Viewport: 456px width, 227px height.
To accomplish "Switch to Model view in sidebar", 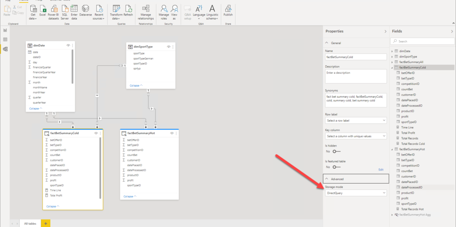I will [x=5, y=49].
